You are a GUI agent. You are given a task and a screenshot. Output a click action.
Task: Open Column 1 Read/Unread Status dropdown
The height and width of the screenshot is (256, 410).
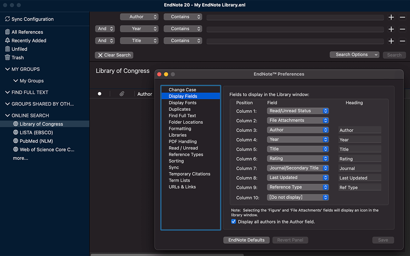[298, 111]
